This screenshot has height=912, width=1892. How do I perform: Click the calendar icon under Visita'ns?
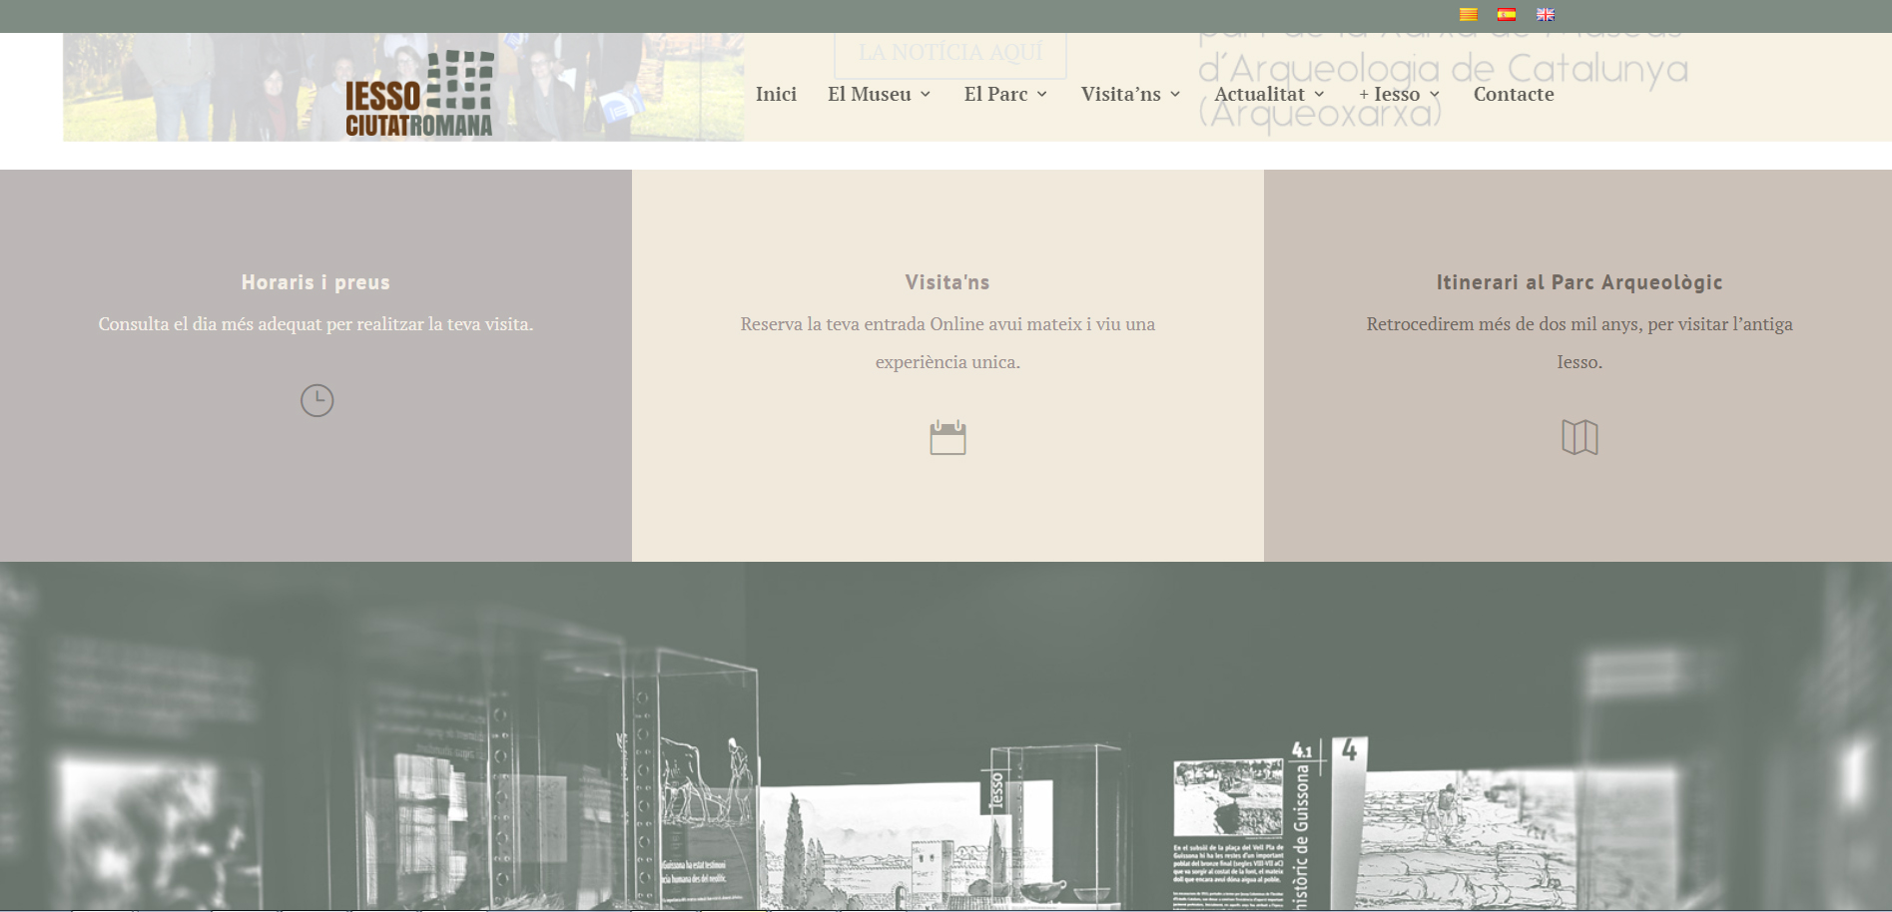(947, 437)
